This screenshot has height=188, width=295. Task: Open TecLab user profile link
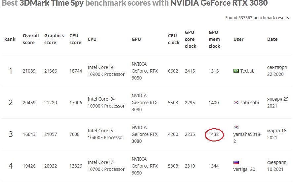pyautogui.click(x=247, y=71)
